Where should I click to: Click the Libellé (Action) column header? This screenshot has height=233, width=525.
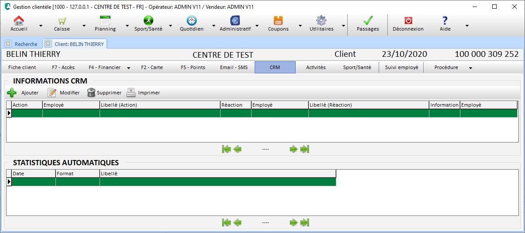pos(160,105)
